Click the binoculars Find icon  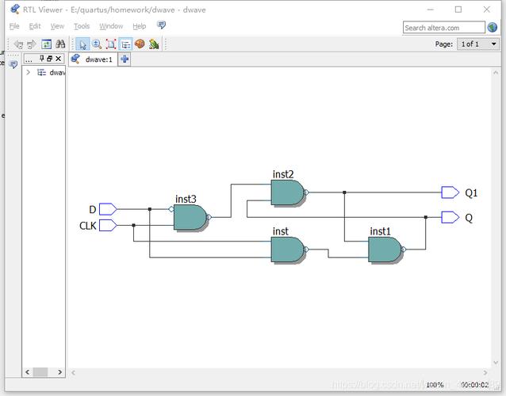pyautogui.click(x=60, y=44)
